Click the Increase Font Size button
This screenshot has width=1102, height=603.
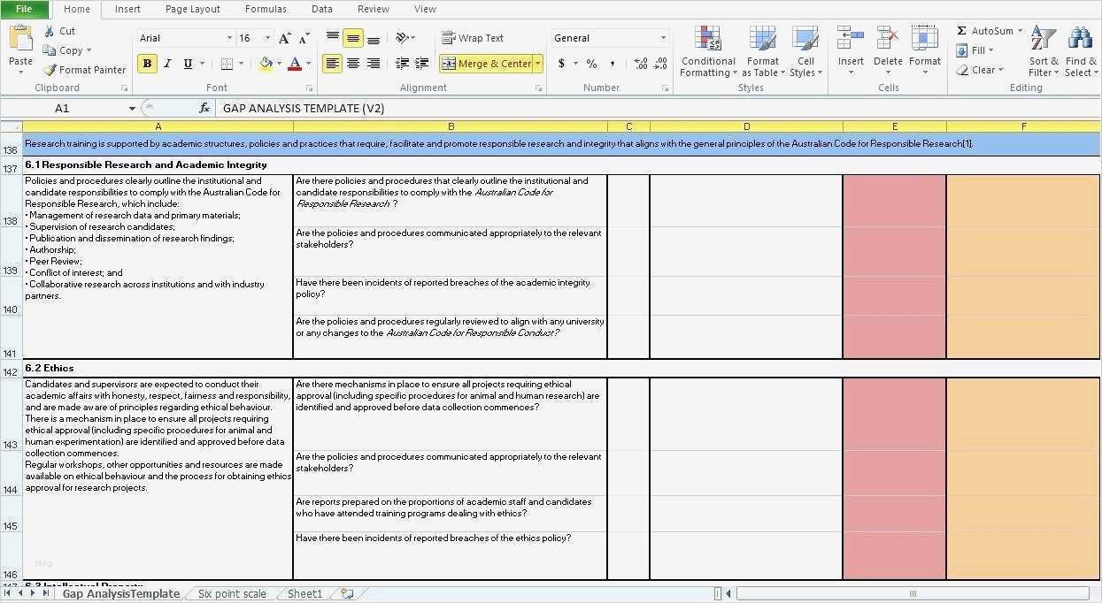282,37
